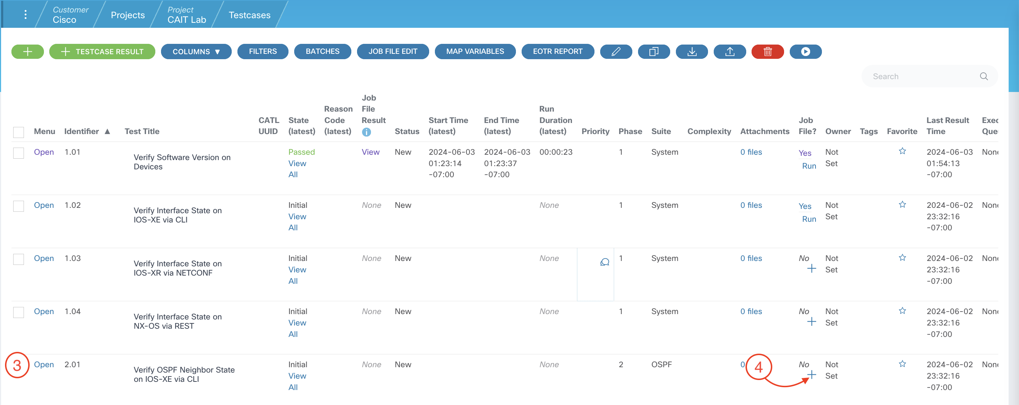Screen dimensions: 1019x405
Task: Click the comment bubble in row 1.03
Action: click(604, 262)
